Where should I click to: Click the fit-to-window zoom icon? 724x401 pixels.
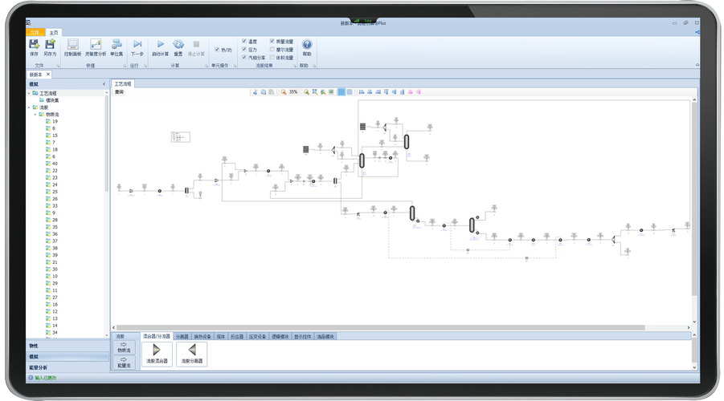tap(314, 92)
